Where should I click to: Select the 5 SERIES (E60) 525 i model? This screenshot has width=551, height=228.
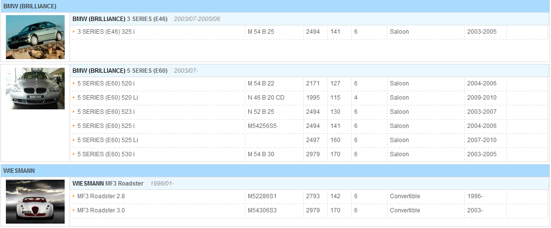tap(106, 126)
